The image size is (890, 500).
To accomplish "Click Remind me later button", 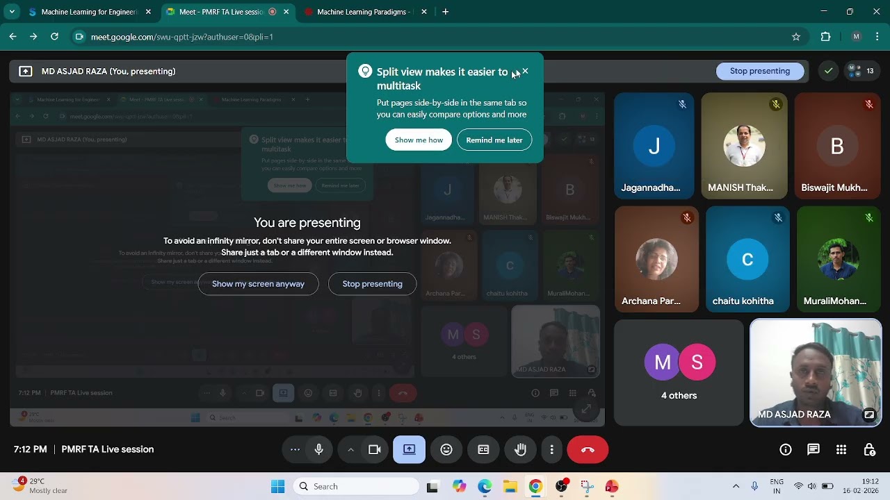I will tap(494, 140).
